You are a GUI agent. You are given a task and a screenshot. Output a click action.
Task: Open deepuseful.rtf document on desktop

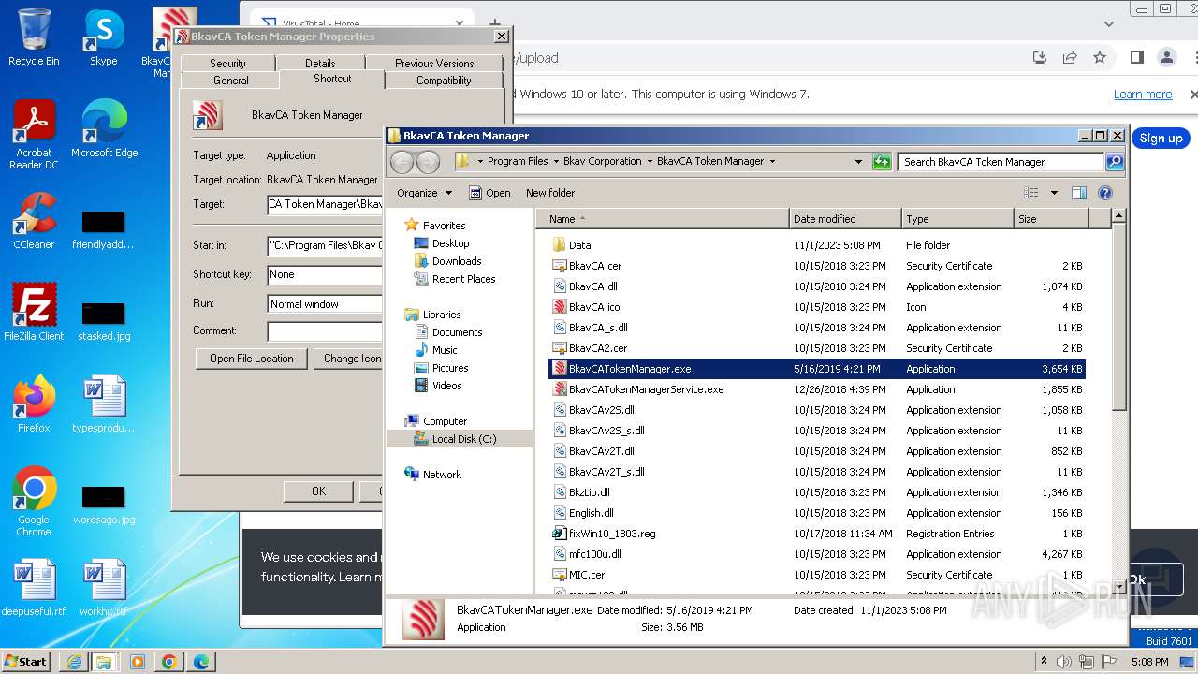point(34,588)
